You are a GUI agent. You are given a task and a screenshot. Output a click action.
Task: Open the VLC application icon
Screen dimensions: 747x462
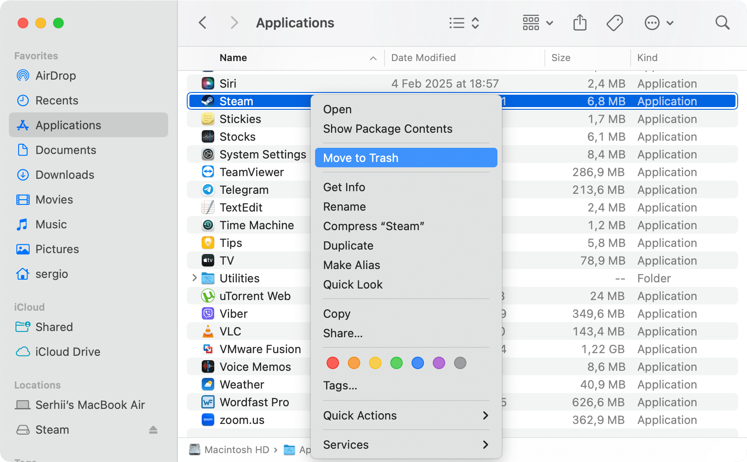(x=208, y=331)
